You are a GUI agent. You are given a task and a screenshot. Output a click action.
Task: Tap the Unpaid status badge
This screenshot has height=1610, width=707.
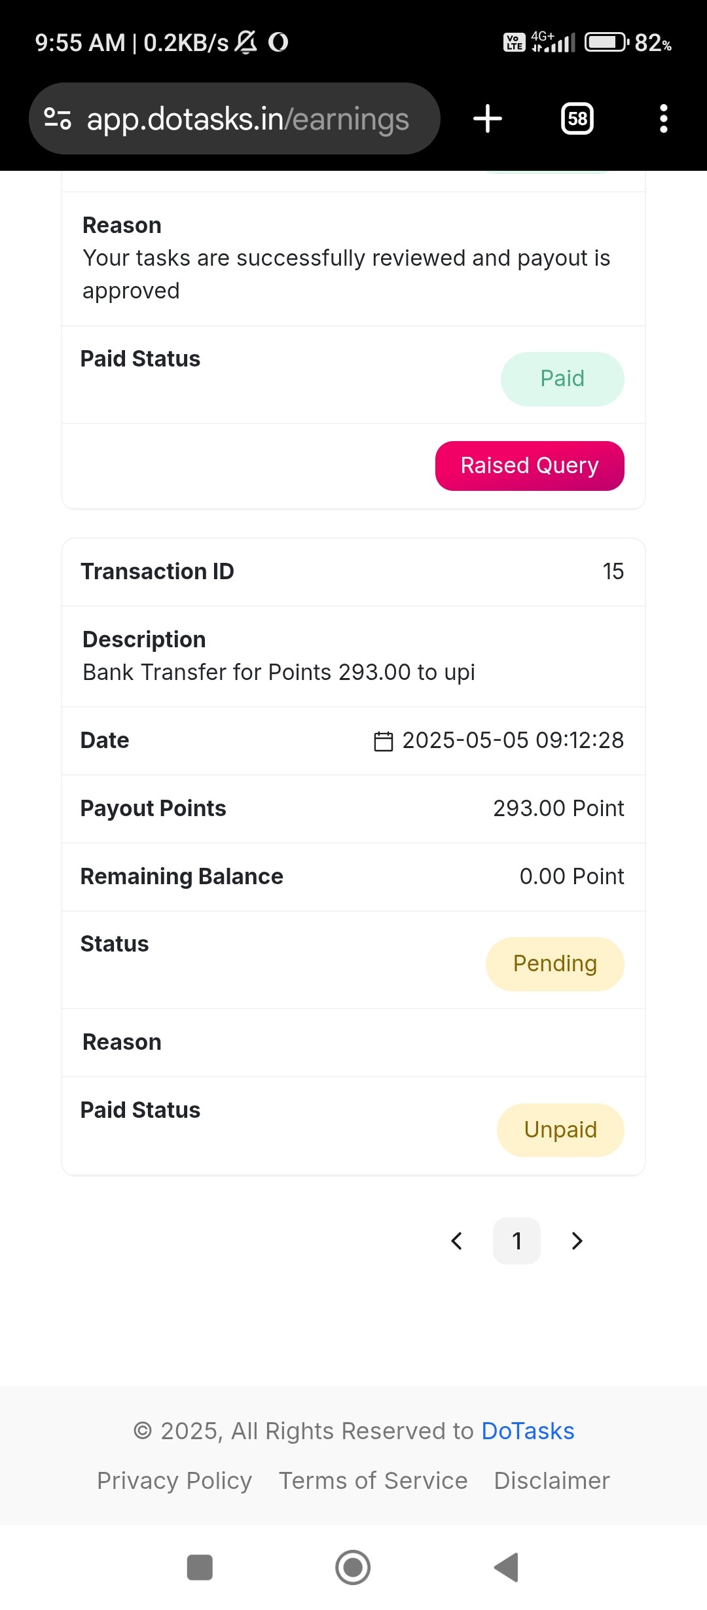[x=560, y=1130]
